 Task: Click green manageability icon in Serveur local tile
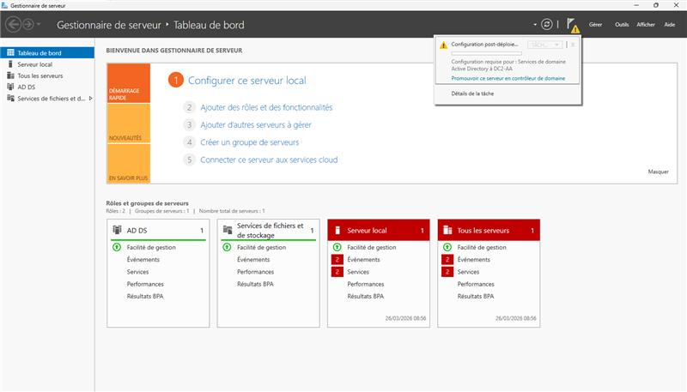pyautogui.click(x=337, y=247)
